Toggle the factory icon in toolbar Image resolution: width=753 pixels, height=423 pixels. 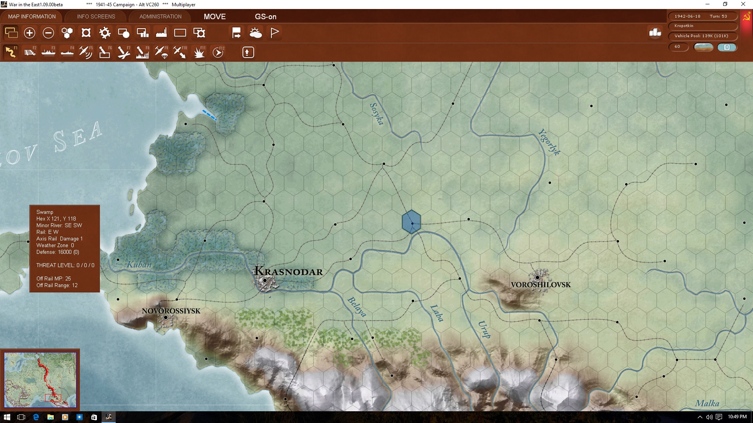tap(161, 33)
